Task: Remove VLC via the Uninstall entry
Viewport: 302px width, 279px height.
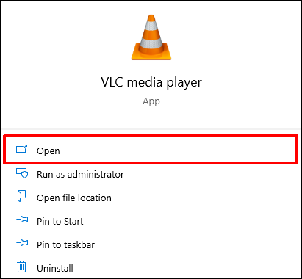Action: 151,268
